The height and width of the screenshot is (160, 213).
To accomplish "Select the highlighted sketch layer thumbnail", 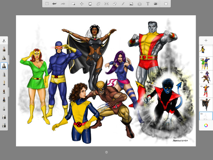I will pos(206,116).
